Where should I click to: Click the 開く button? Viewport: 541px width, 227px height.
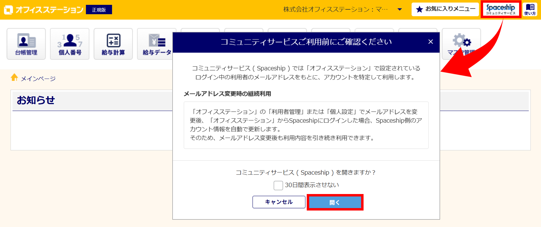(335, 202)
